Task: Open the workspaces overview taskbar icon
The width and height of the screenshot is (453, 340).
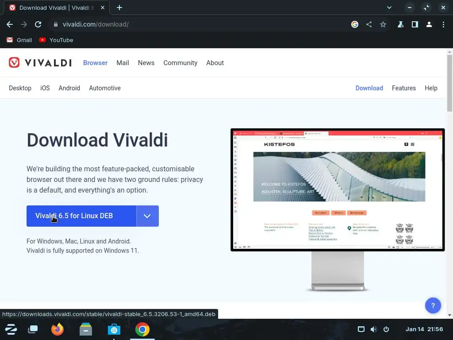Action: pyautogui.click(x=33, y=329)
